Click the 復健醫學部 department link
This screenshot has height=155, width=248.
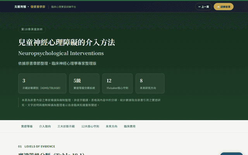pos(38,7)
